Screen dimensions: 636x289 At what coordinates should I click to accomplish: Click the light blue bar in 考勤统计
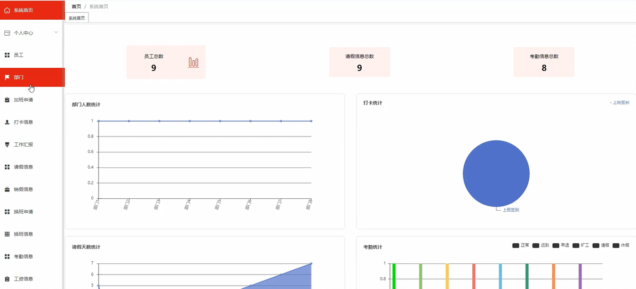pos(500,276)
